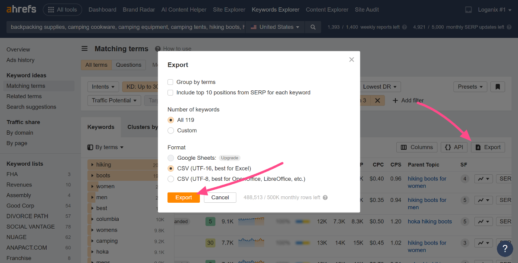Open the Lowest DR filter dropdown
This screenshot has height=263, width=518.
[380, 87]
